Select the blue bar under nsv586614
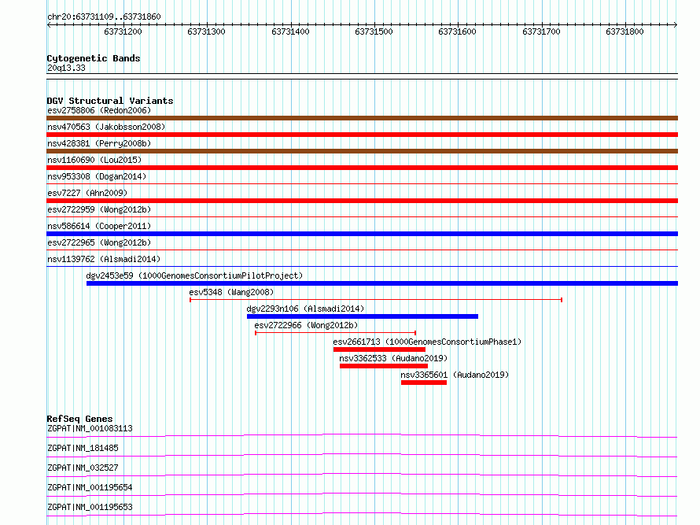700x525 pixels. coord(362,234)
